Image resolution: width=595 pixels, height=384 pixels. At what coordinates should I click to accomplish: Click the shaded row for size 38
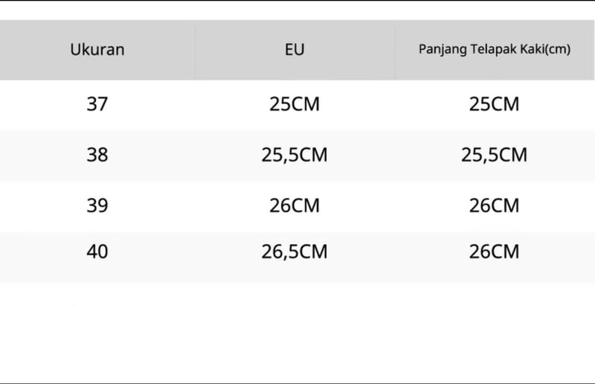[297, 155]
